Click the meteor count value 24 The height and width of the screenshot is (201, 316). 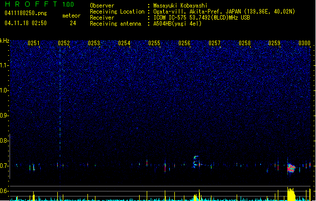click(x=73, y=23)
